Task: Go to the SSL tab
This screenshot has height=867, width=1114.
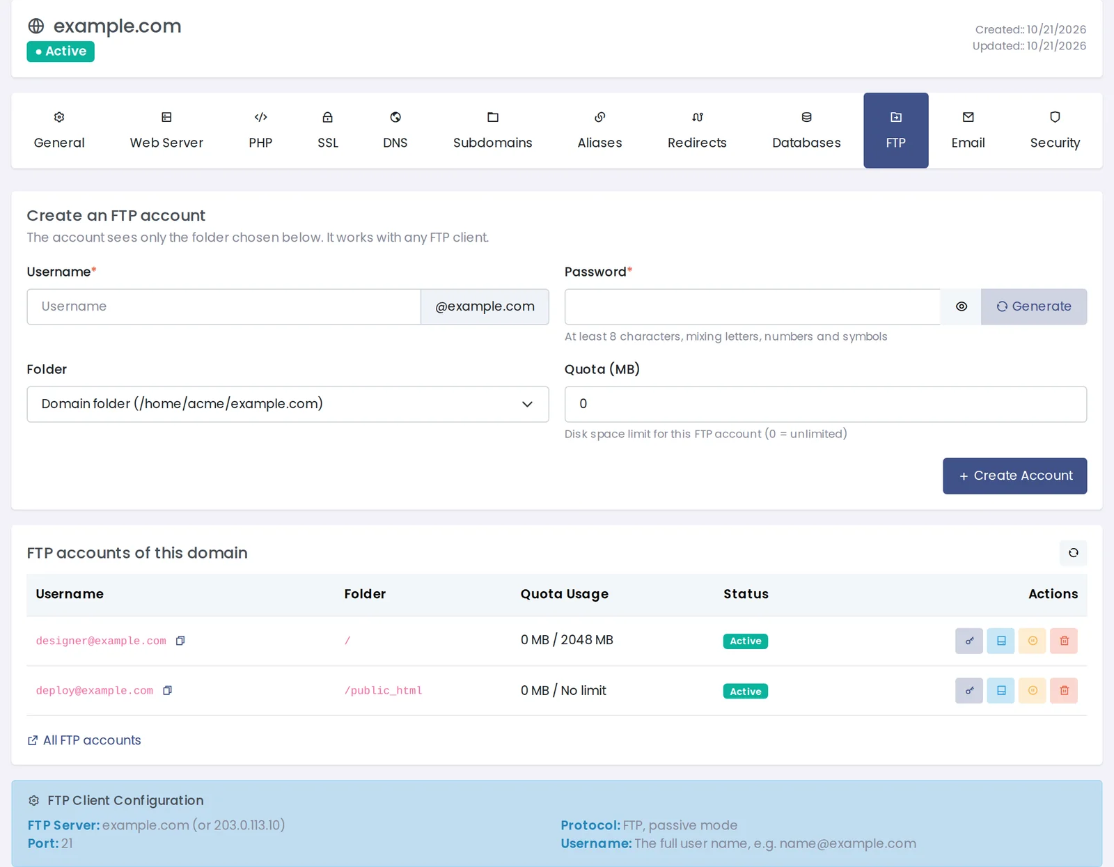Action: coord(328,130)
